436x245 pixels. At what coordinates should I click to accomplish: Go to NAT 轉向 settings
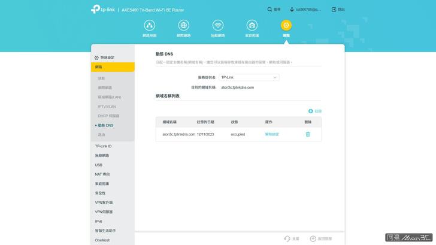[x=102, y=174]
